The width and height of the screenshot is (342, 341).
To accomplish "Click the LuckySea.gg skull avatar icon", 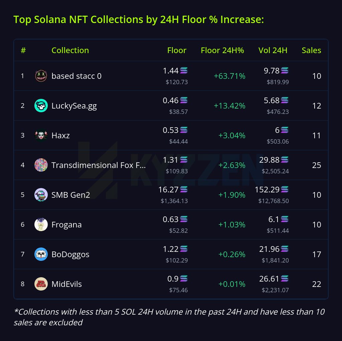I will tap(41, 106).
